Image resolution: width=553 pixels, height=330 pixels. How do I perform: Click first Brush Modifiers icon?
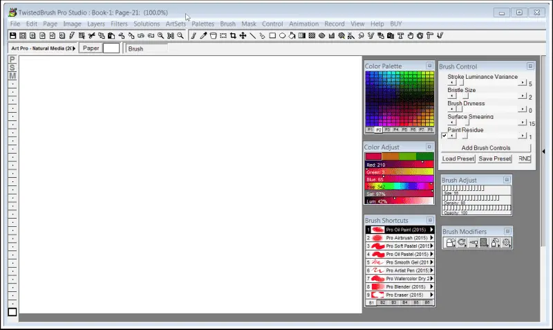[451, 243]
